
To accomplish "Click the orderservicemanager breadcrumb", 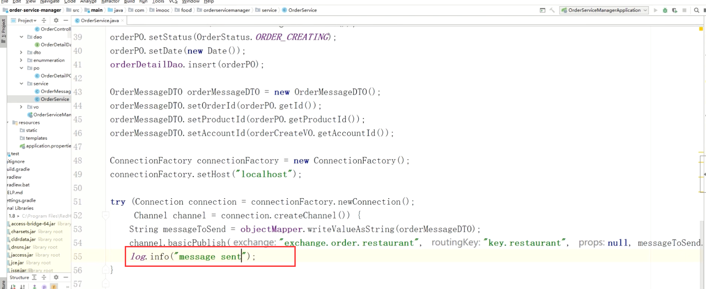I will [223, 10].
